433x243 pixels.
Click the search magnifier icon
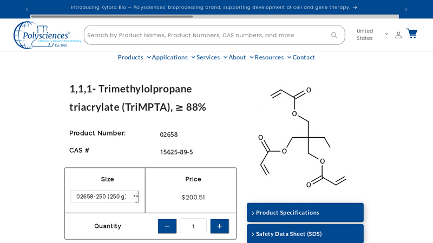tap(334, 35)
